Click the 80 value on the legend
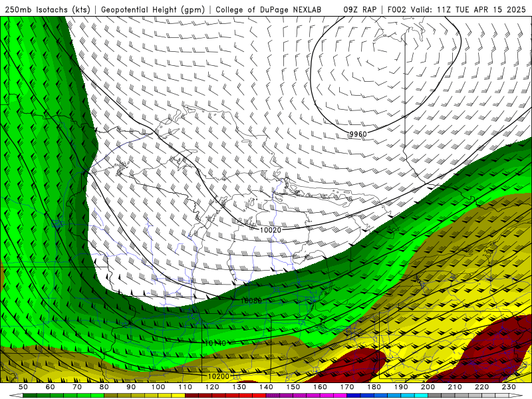Screen dimensions: 532x399 pyautogui.click(x=104, y=387)
